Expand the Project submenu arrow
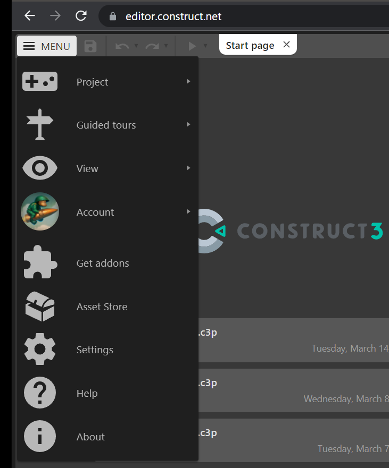The width and height of the screenshot is (389, 468). coord(188,81)
